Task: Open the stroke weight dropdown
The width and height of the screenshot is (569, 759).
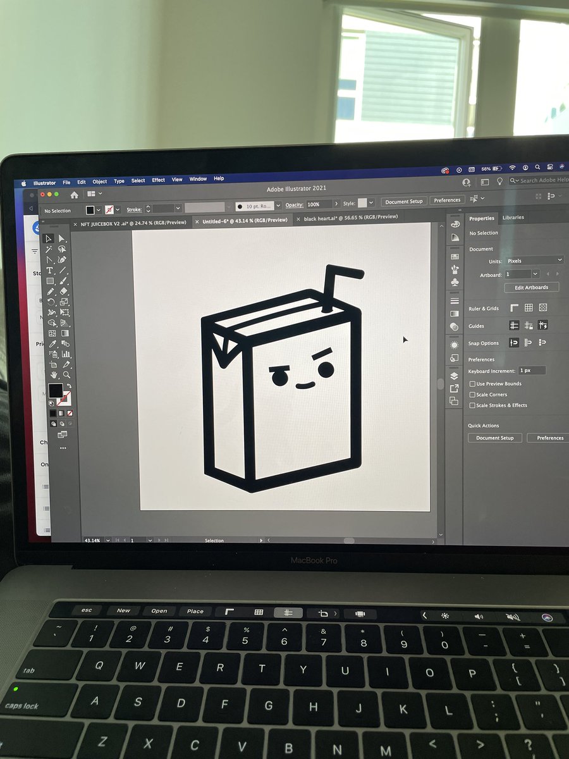Action: coord(178,207)
